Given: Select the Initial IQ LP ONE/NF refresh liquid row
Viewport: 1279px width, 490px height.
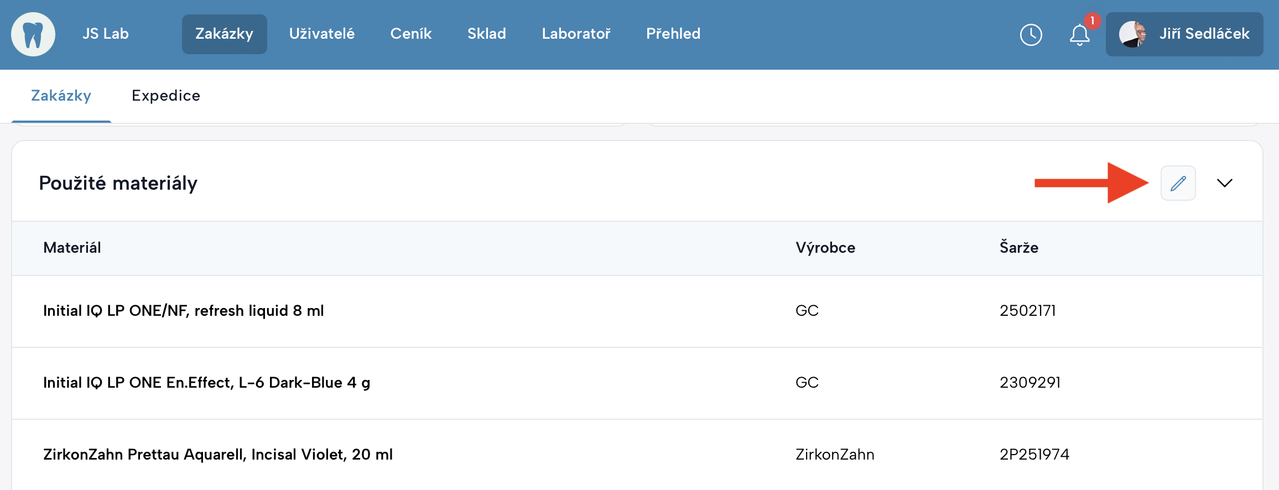Looking at the screenshot, I should coord(184,311).
